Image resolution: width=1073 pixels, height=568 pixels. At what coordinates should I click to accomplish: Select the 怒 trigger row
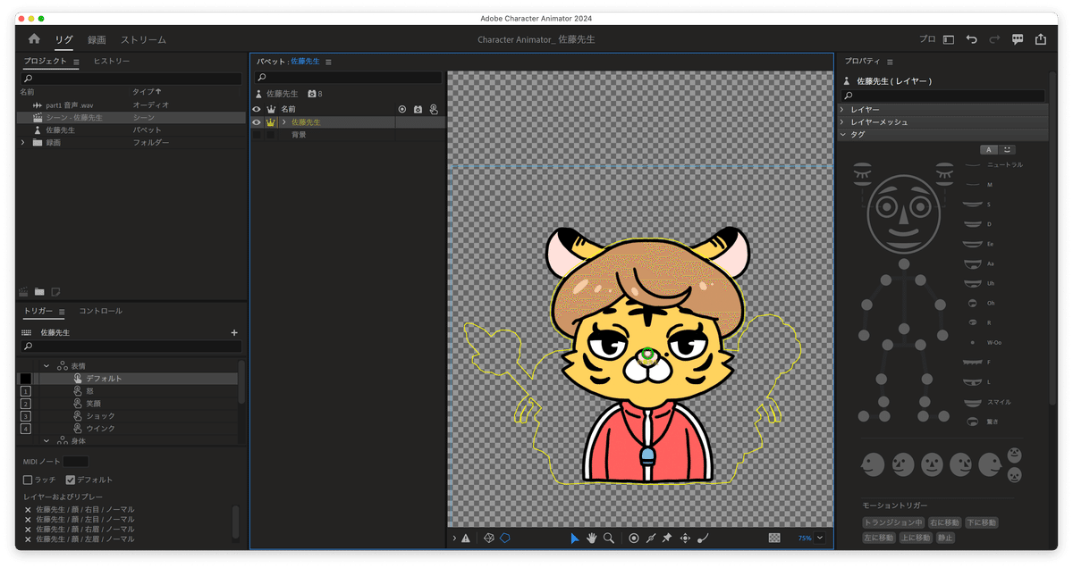point(128,391)
